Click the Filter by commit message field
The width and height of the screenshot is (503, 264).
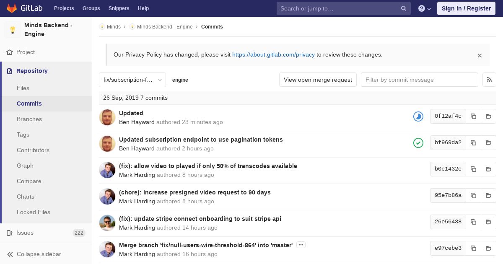(x=419, y=80)
